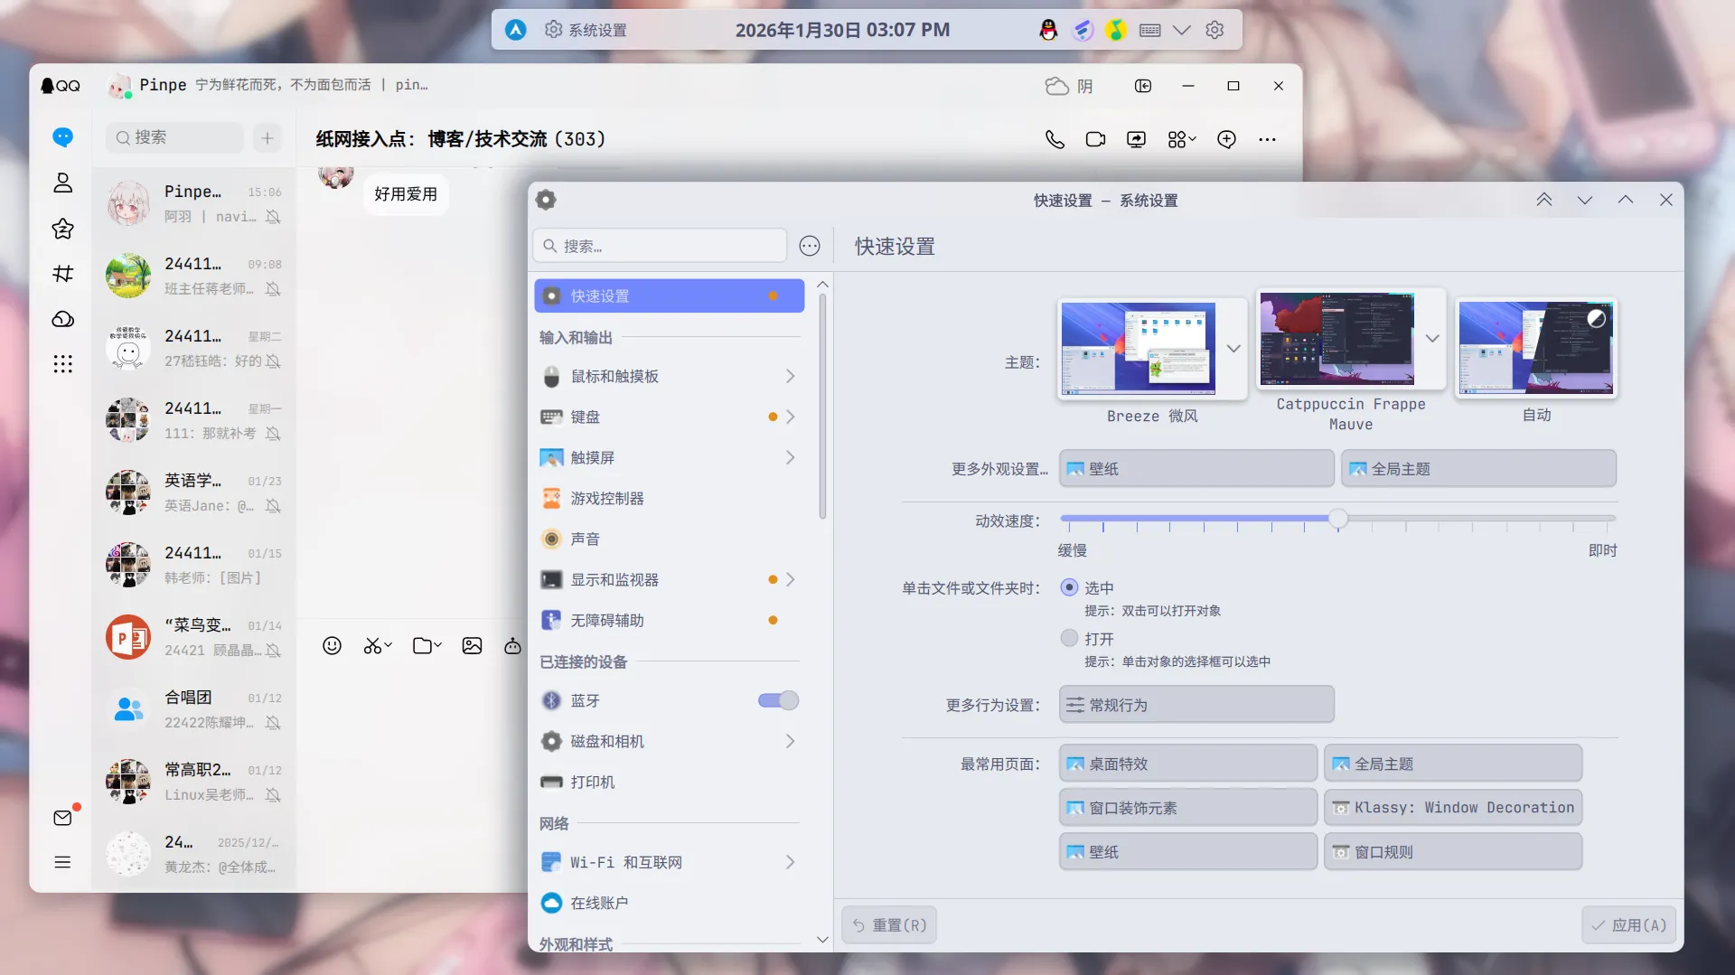
Task: Click the screenshot scissors icon
Action: click(x=372, y=645)
